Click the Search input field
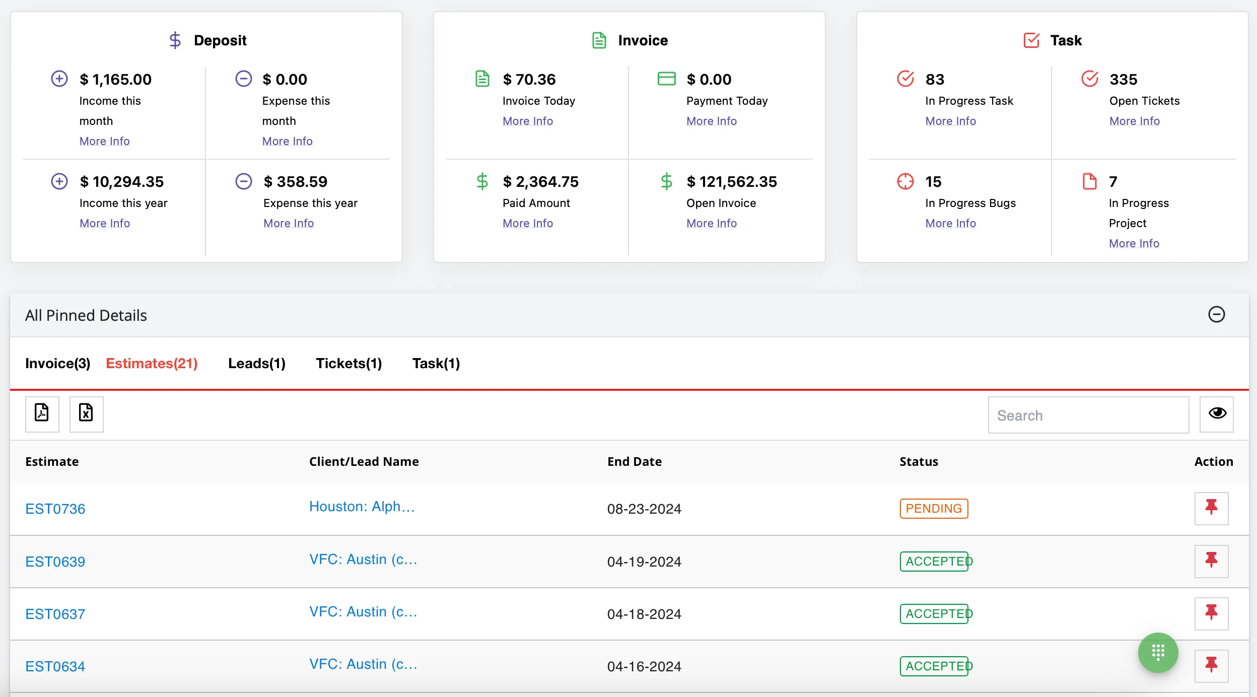 1088,415
